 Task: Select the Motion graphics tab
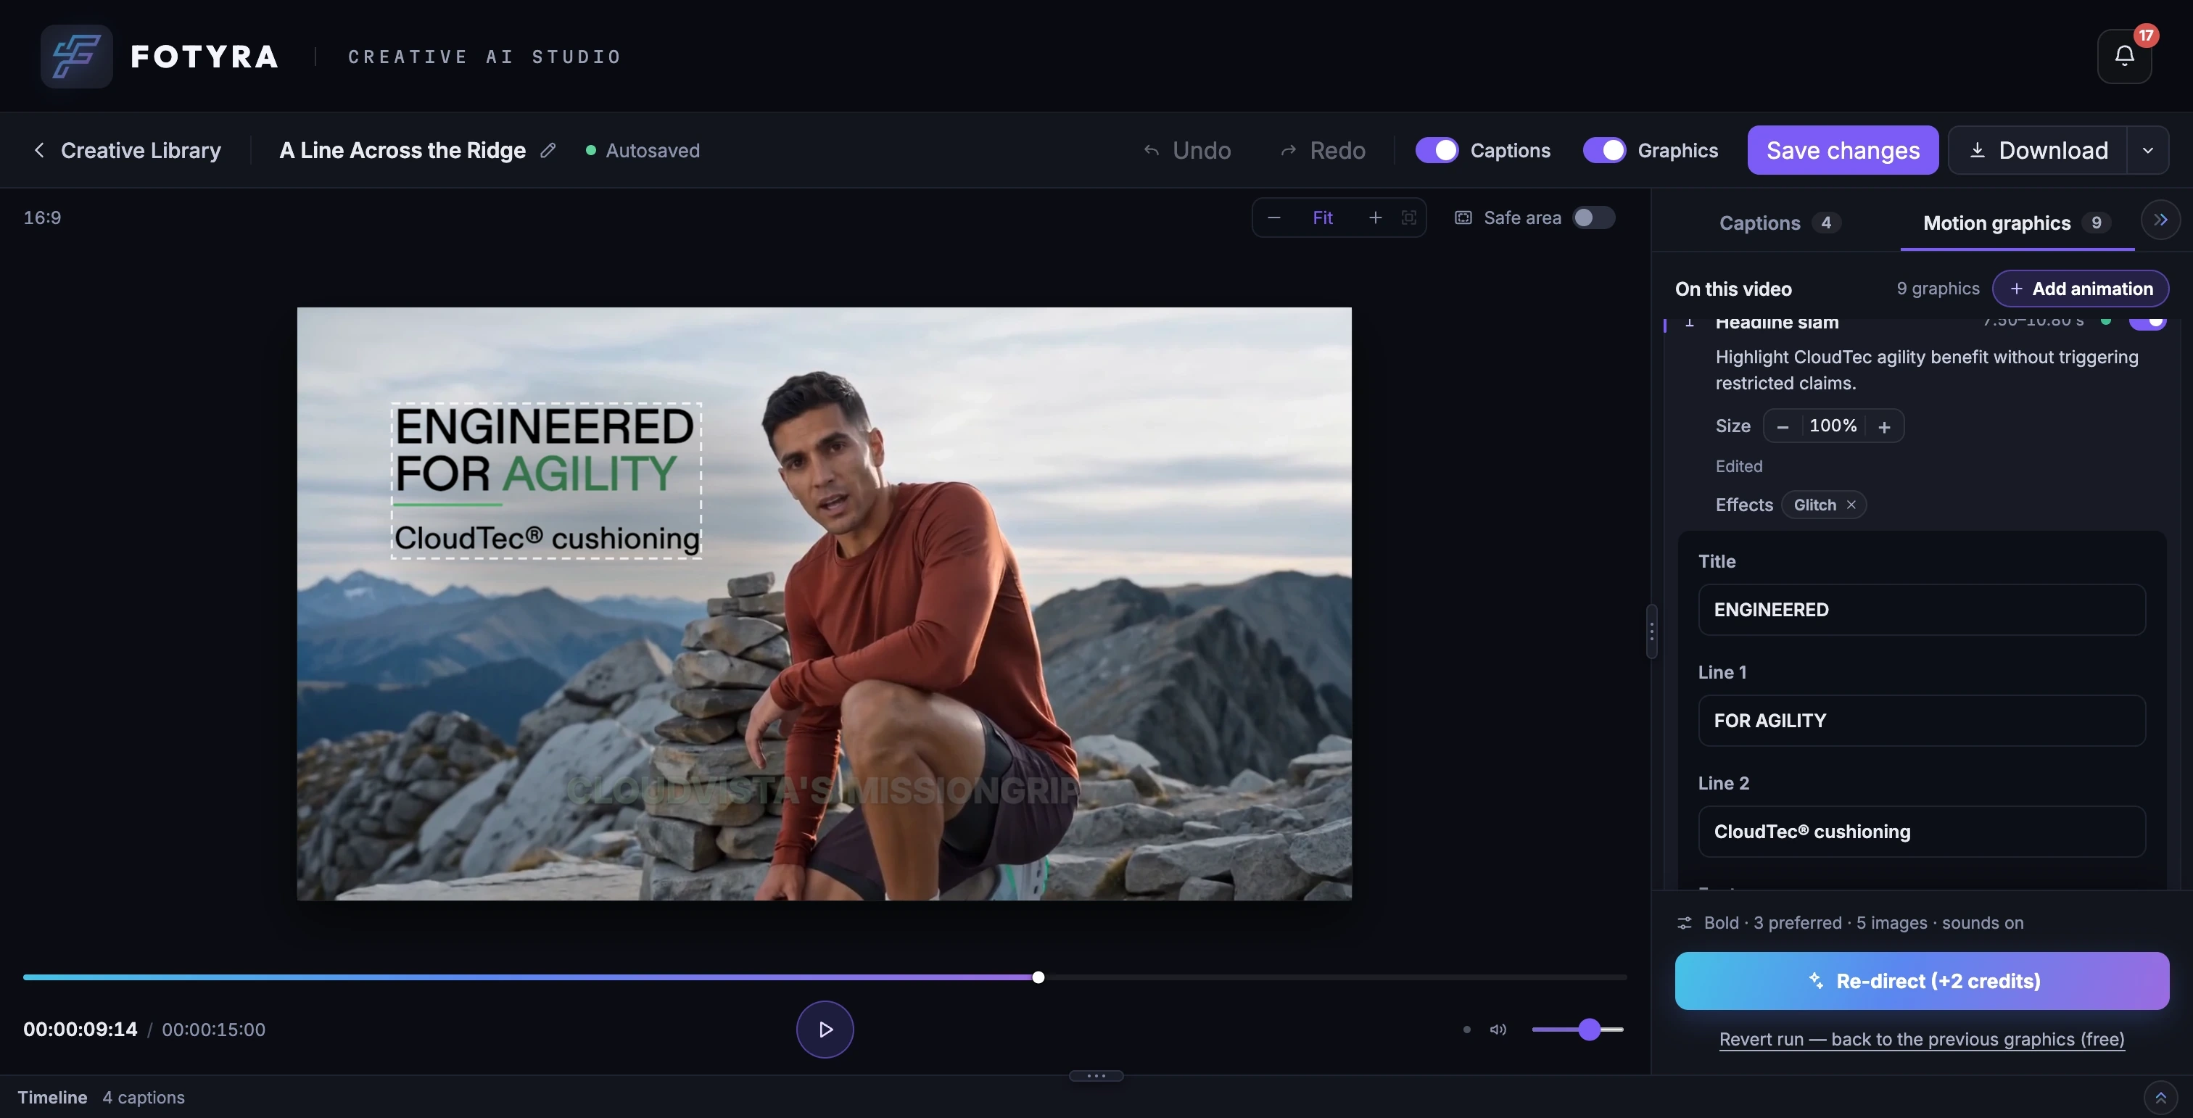pos(2017,223)
